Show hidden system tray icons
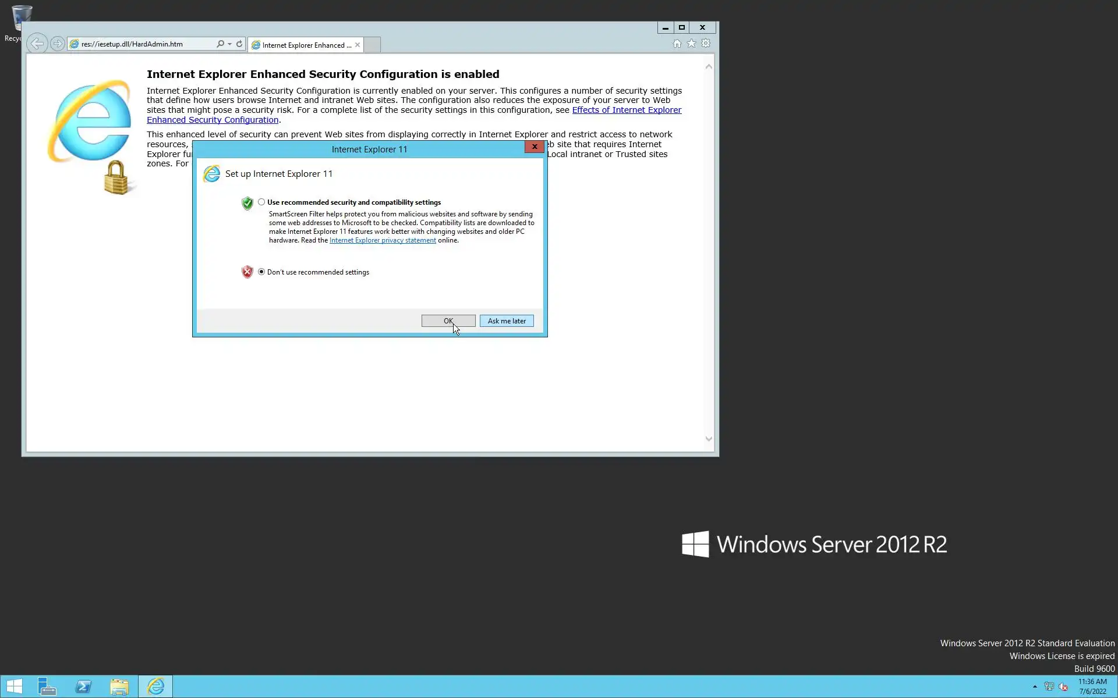The width and height of the screenshot is (1118, 698). [x=1035, y=686]
